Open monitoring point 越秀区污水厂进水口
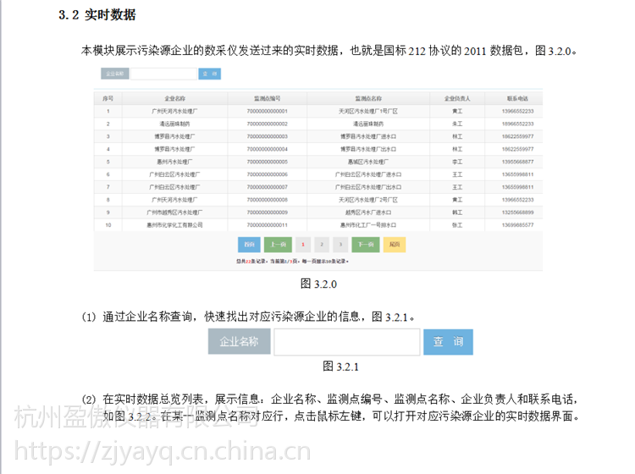 (x=368, y=212)
